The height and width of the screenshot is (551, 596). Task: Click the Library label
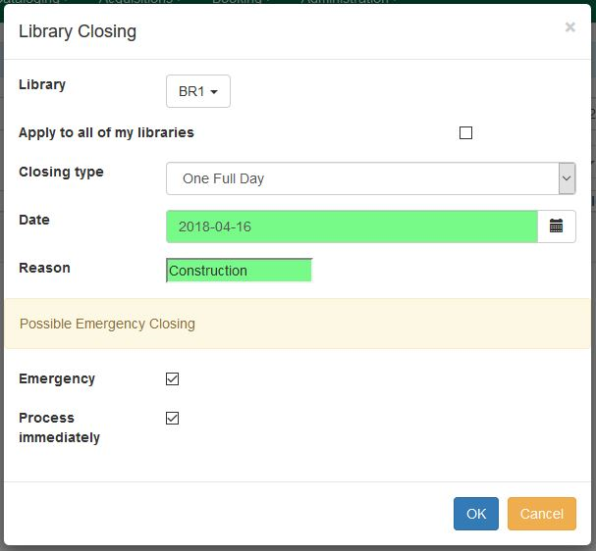[42, 84]
